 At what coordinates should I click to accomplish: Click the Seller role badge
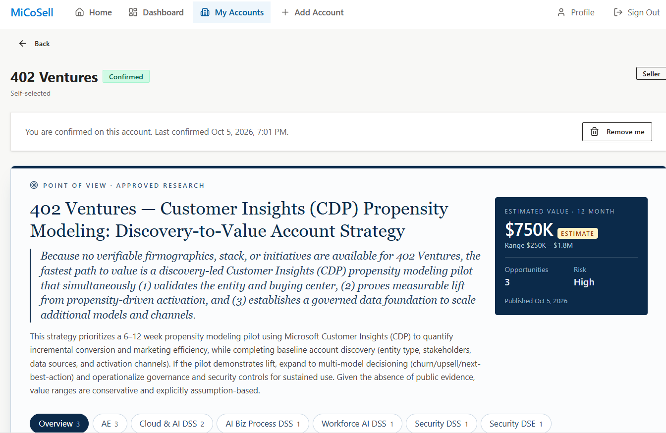coord(651,74)
